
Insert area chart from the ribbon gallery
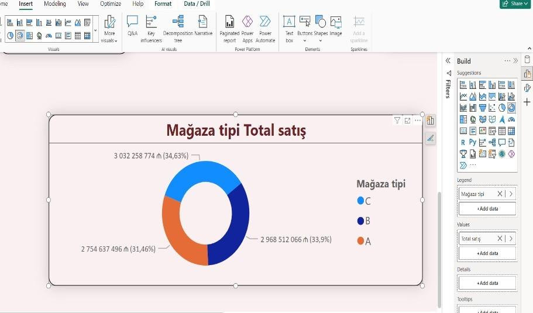point(78,22)
